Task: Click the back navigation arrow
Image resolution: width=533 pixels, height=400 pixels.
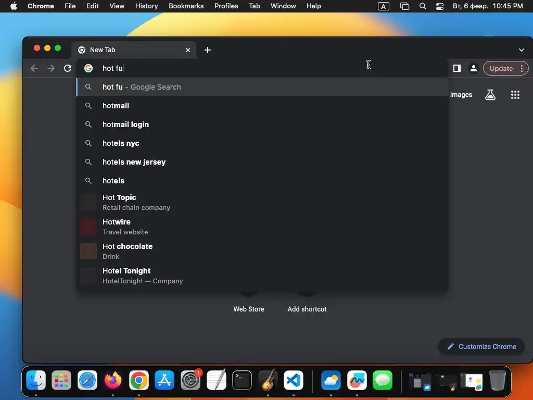Action: pos(34,68)
